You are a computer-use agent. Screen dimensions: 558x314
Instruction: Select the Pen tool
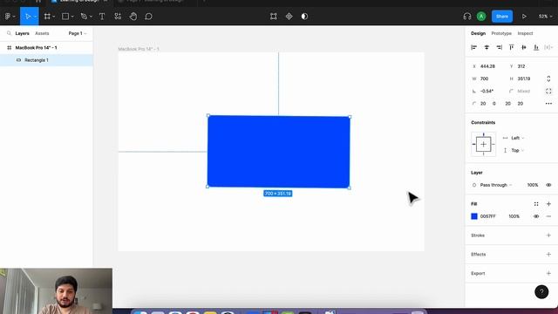pos(84,17)
